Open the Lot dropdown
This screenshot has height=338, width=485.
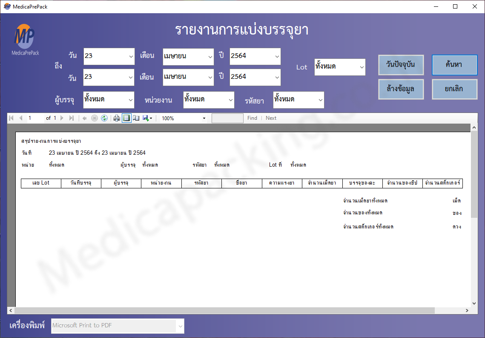pos(340,67)
